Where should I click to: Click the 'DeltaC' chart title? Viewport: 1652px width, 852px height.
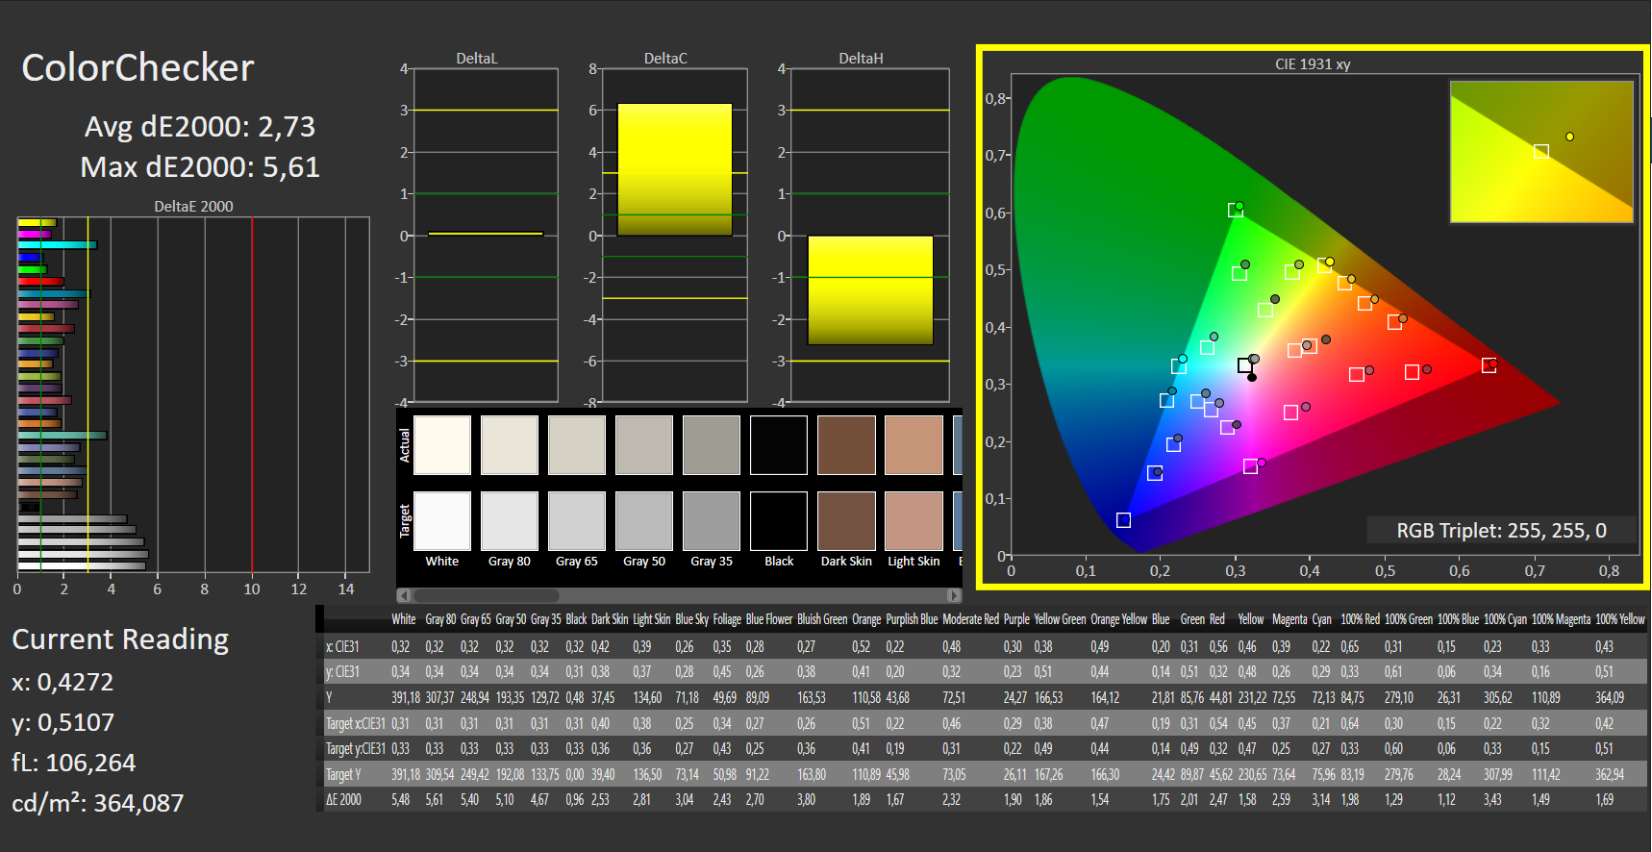[x=665, y=59]
